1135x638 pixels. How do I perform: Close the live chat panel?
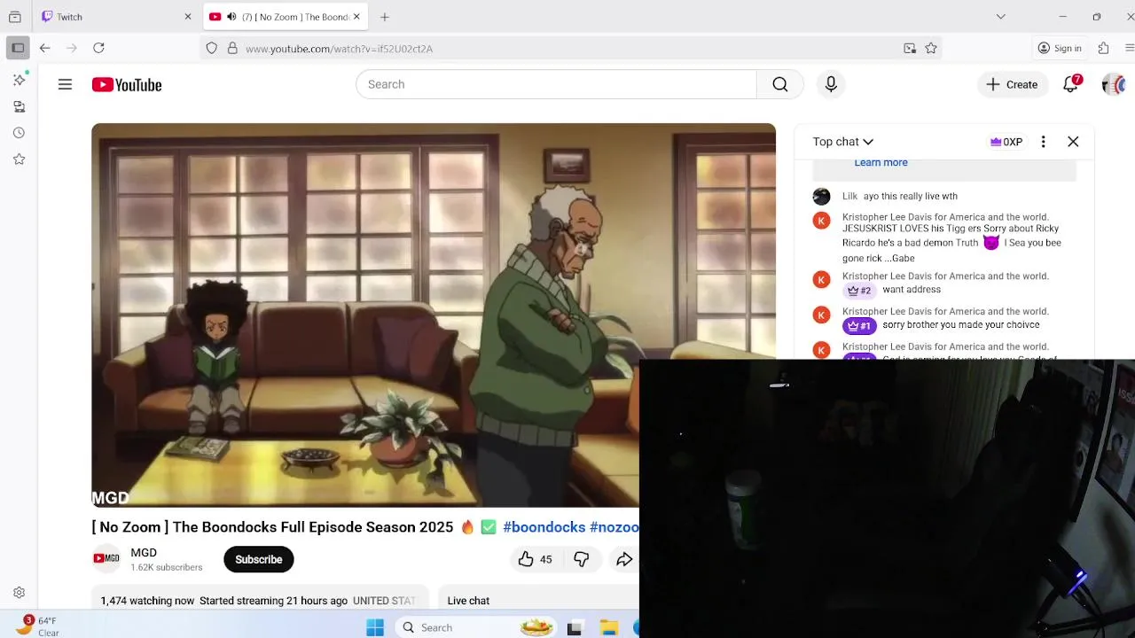(1073, 142)
